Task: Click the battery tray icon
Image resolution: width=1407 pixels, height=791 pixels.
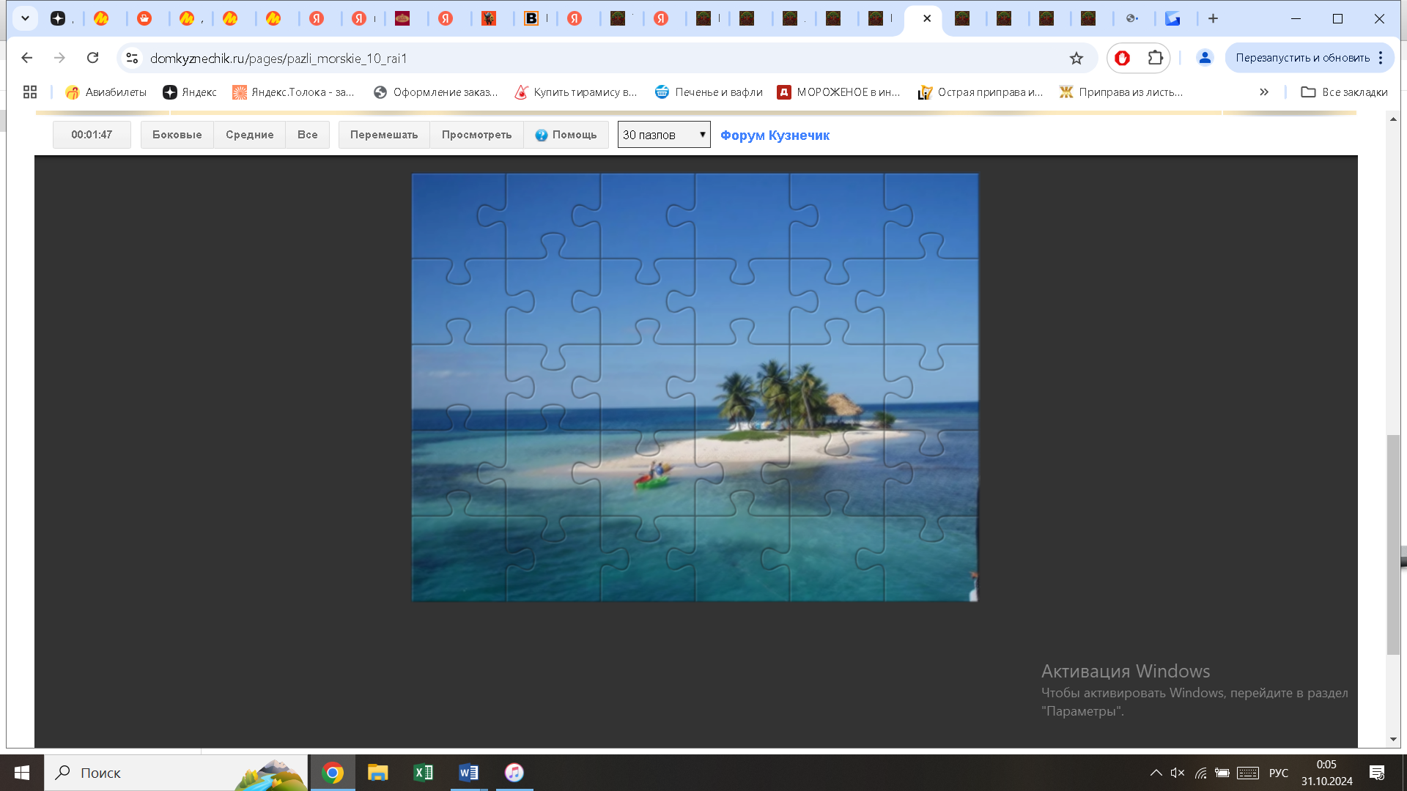Action: tap(1222, 773)
